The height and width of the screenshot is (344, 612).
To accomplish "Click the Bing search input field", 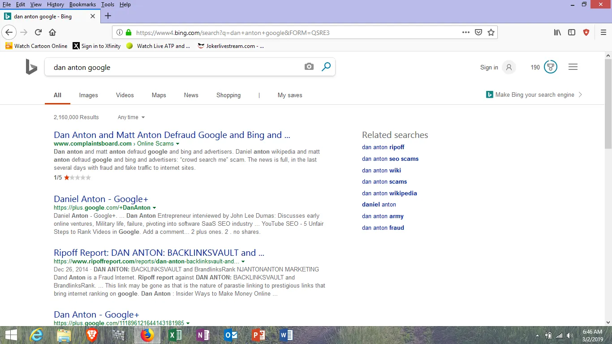I will tap(175, 67).
